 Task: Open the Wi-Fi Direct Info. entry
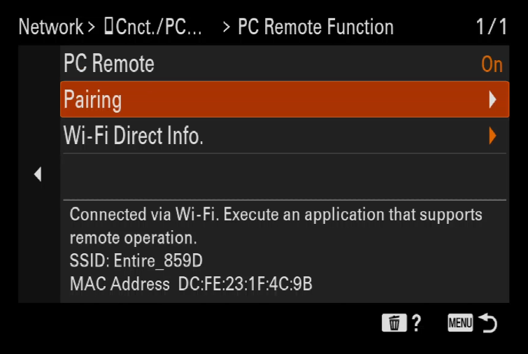click(x=285, y=136)
